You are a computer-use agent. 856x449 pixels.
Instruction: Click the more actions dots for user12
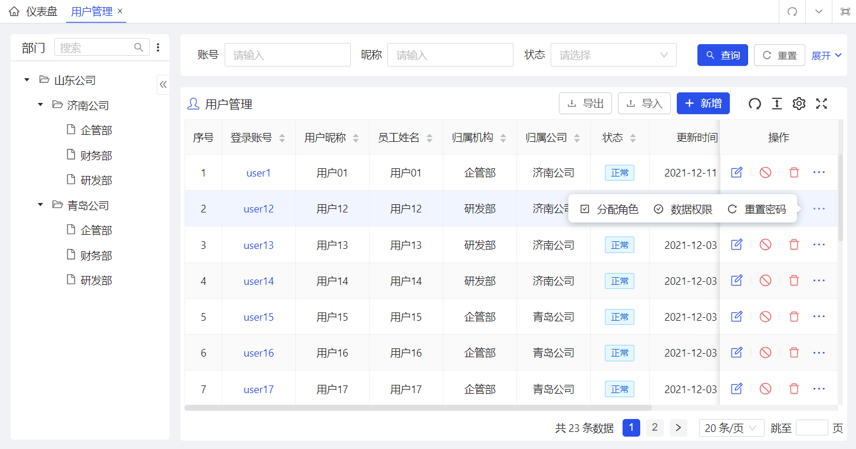[x=819, y=208]
